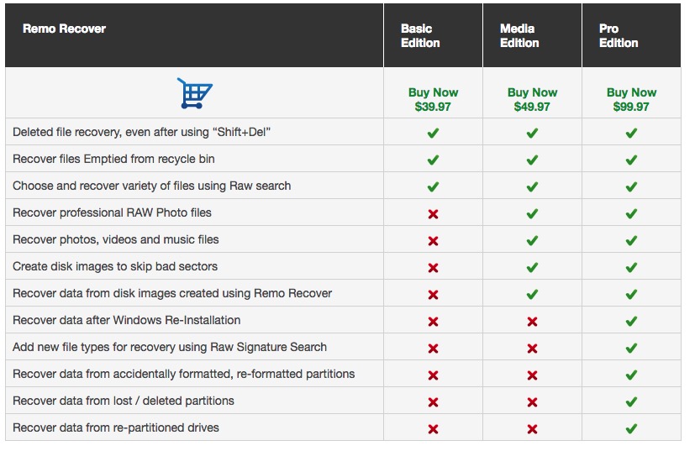This screenshot has height=451, width=695.
Task: Click Buy Now $99.97 for Pro Edition
Action: click(x=631, y=100)
